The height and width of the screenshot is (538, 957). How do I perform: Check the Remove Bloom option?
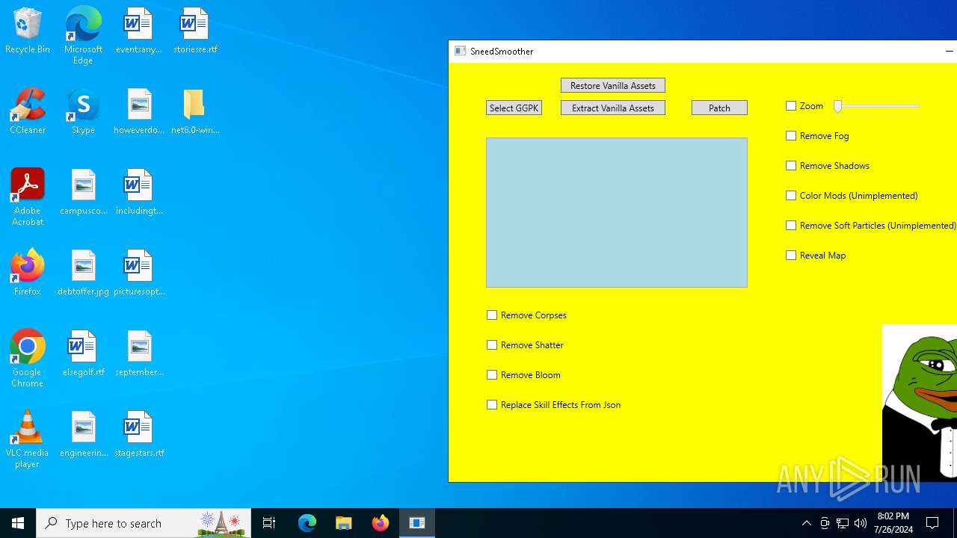click(492, 375)
